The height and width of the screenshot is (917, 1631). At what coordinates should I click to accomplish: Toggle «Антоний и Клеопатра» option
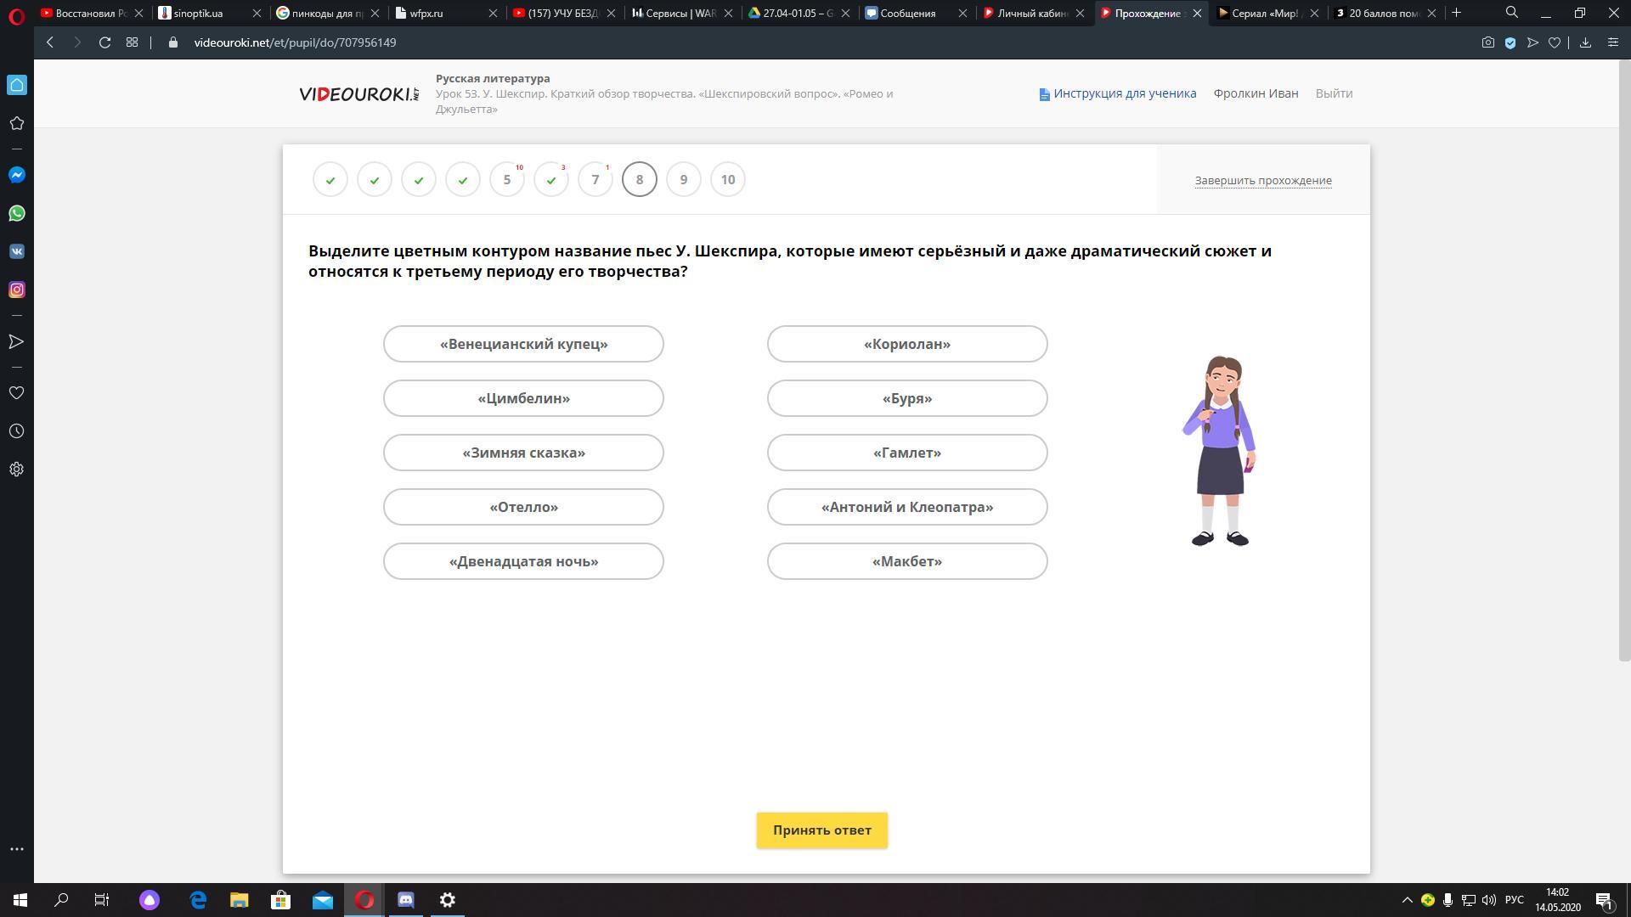[x=906, y=507]
